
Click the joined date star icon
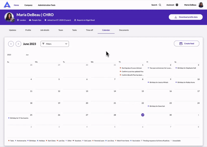pyautogui.click(x=46, y=20)
